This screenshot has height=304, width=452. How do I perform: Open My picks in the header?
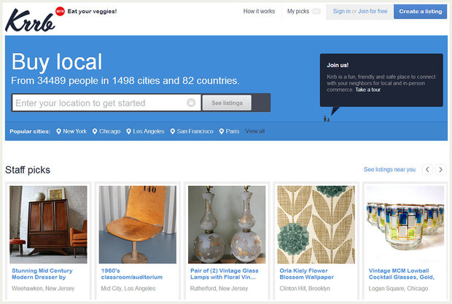(297, 12)
